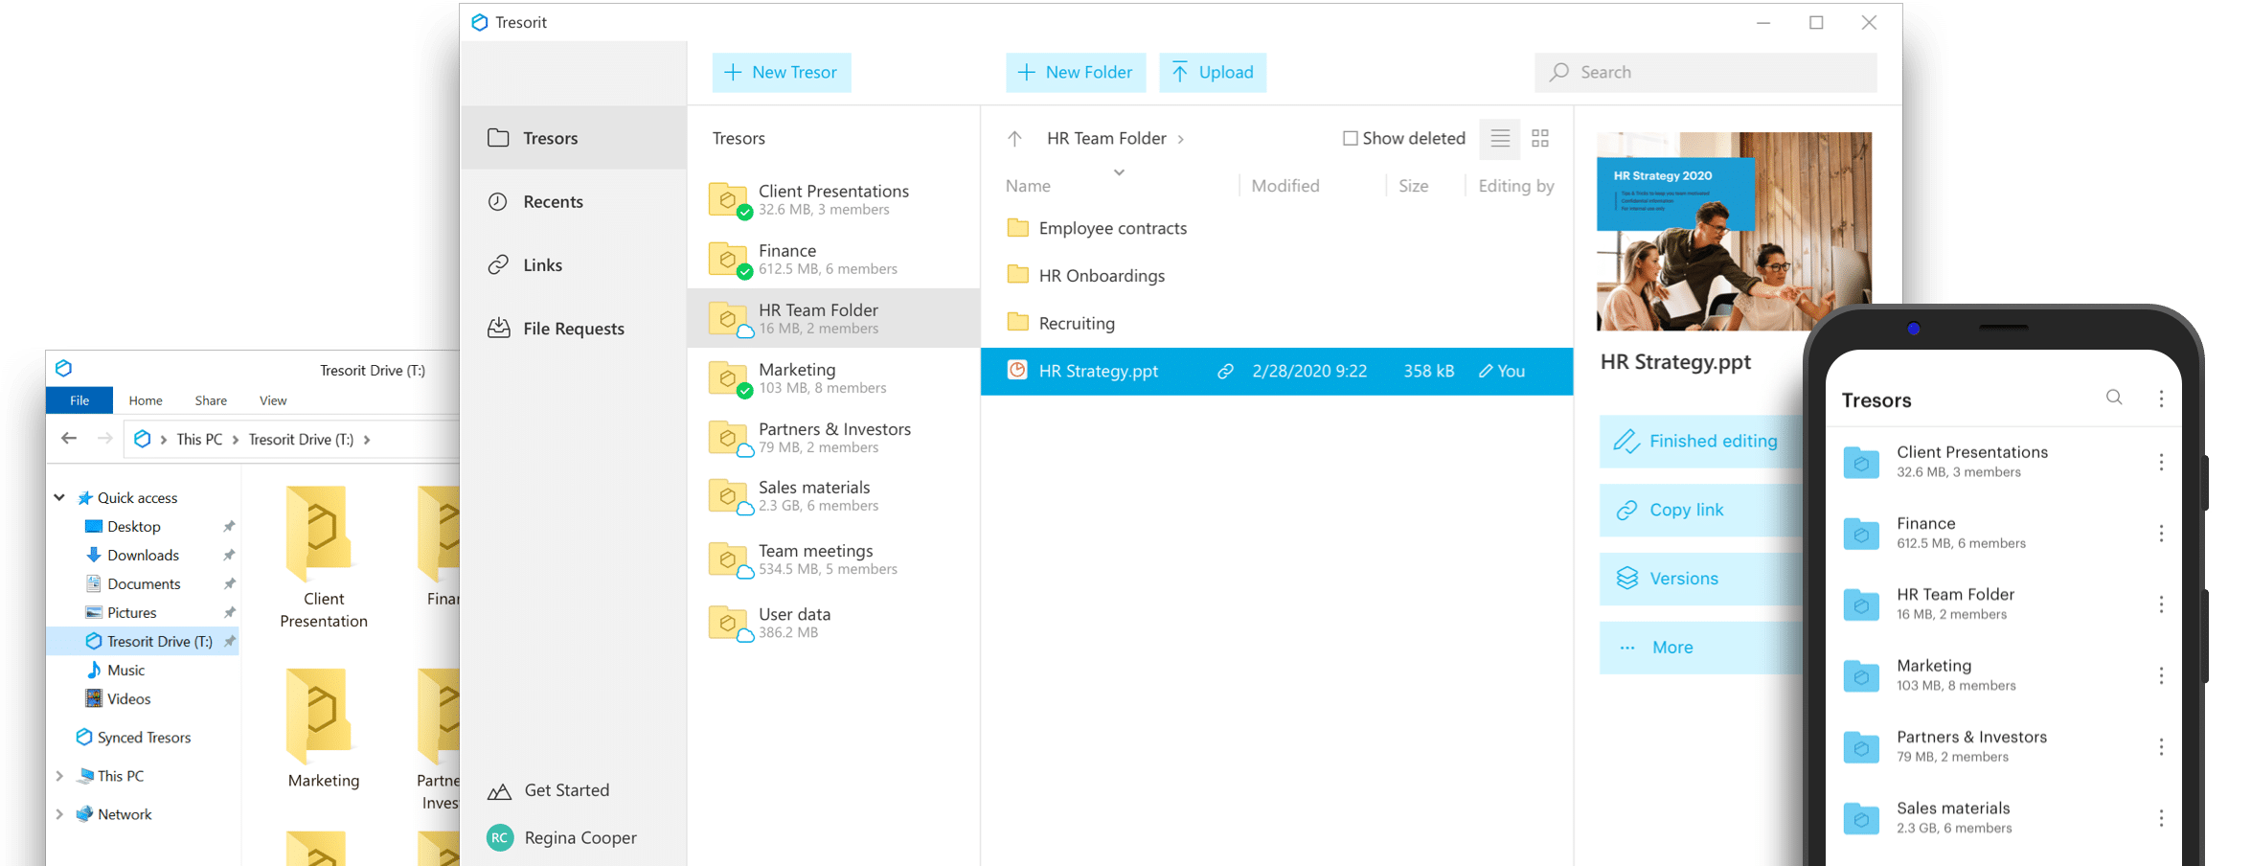Open the Employee contracts folder
This screenshot has width=2251, height=866.
pos(1277,228)
